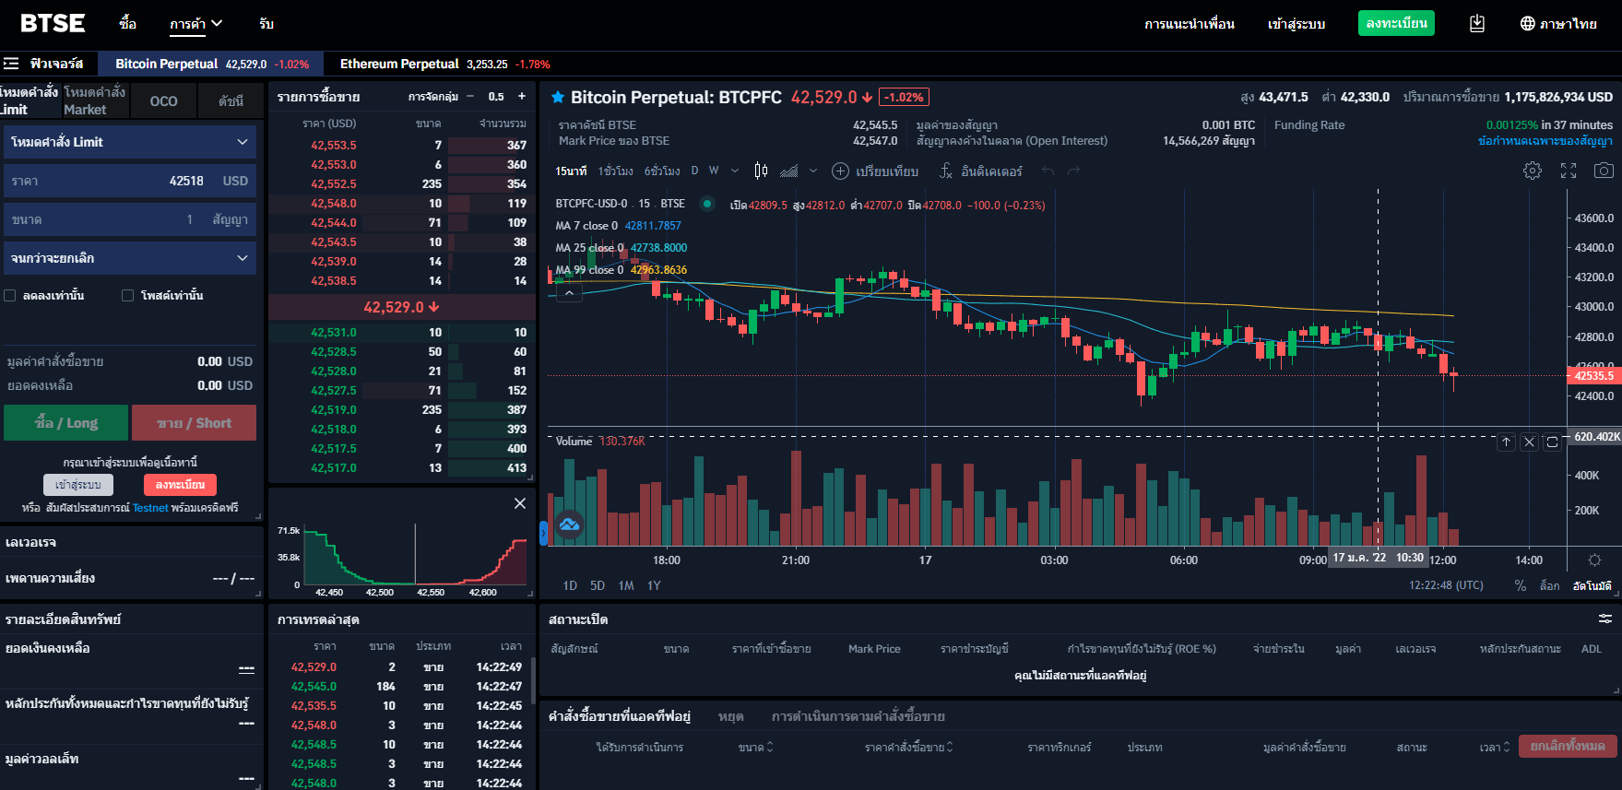Increase order book grouping with plus
Viewport: 1622px width, 790px height.
click(x=522, y=96)
